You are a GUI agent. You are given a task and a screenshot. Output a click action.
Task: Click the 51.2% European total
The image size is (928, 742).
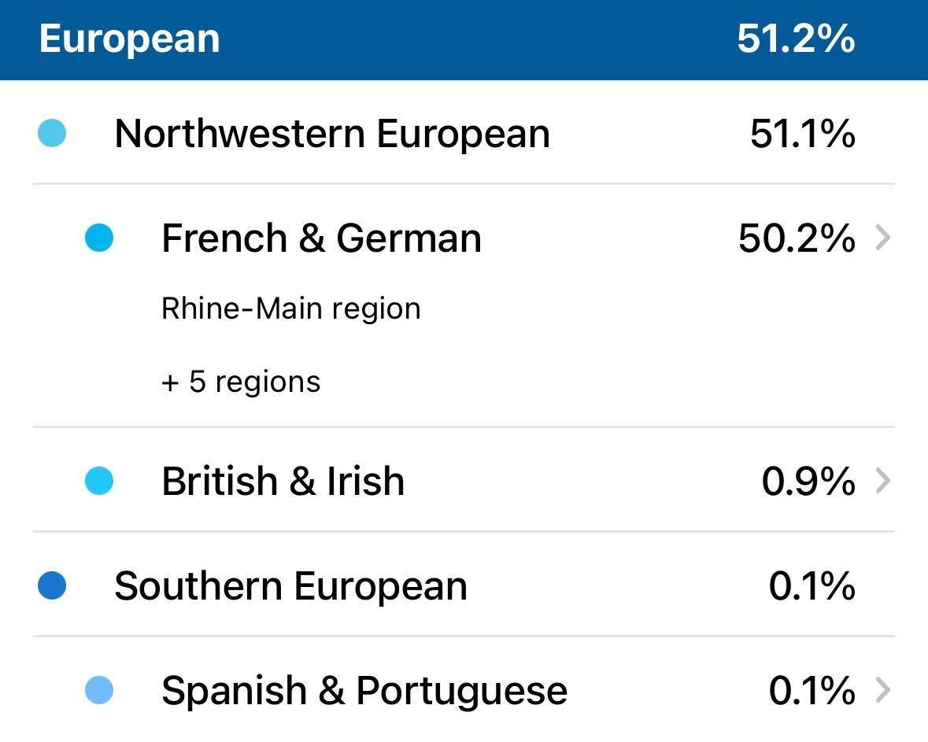point(795,39)
